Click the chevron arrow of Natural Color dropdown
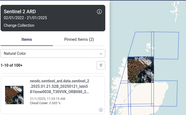The height and width of the screenshot is (115, 186). [101, 54]
